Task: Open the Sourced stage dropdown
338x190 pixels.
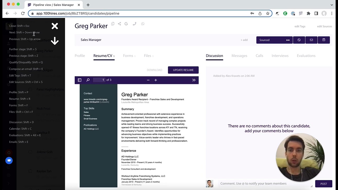Action: (274, 40)
